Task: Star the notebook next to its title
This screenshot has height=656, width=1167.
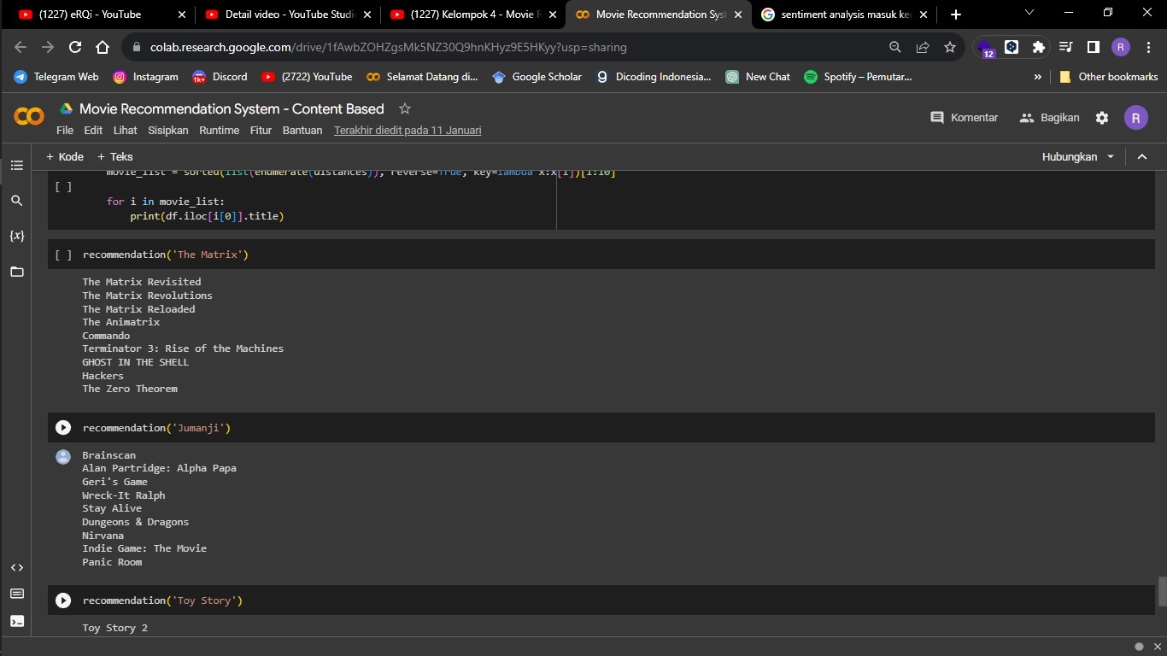Action: tap(405, 108)
